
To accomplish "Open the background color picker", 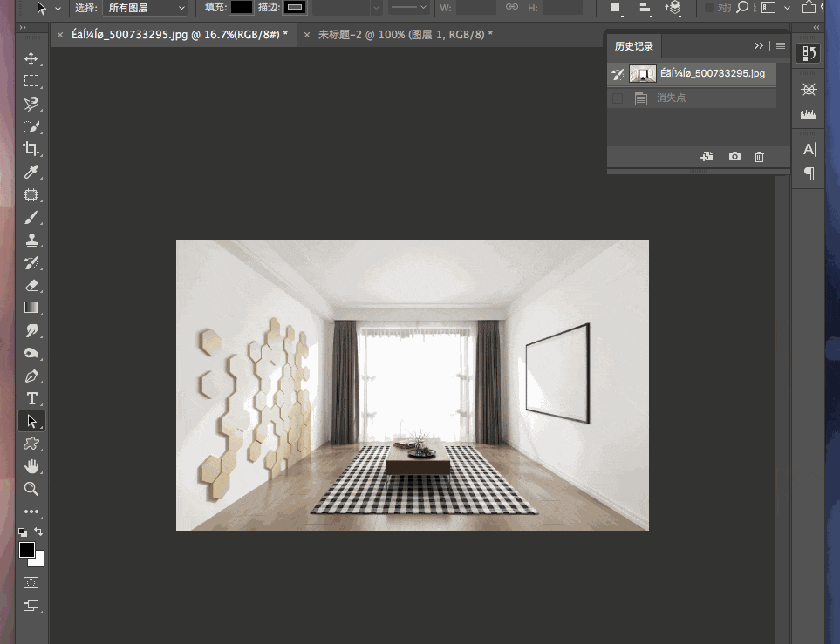I will pos(38,560).
